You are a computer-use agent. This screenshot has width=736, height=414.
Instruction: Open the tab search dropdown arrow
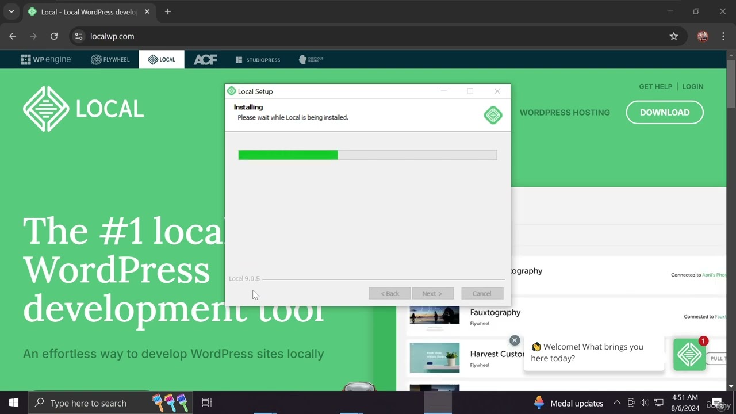pos(11,11)
